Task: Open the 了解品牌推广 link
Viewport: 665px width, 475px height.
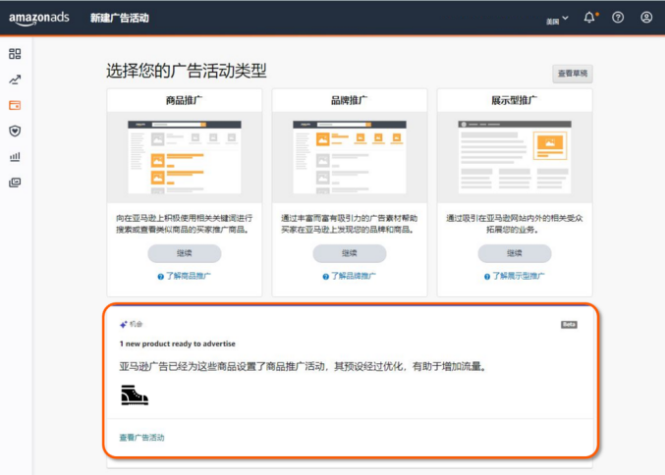Action: (x=349, y=277)
